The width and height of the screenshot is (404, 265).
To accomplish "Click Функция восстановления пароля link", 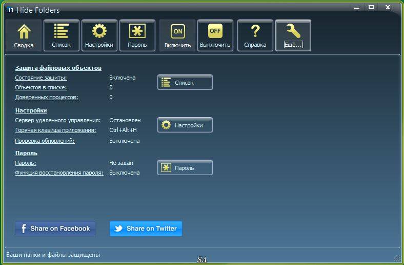I will tap(59, 173).
